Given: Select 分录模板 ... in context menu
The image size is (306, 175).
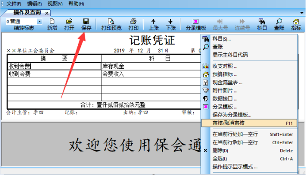Looking at the screenshot, I should pyautogui.click(x=249, y=107).
